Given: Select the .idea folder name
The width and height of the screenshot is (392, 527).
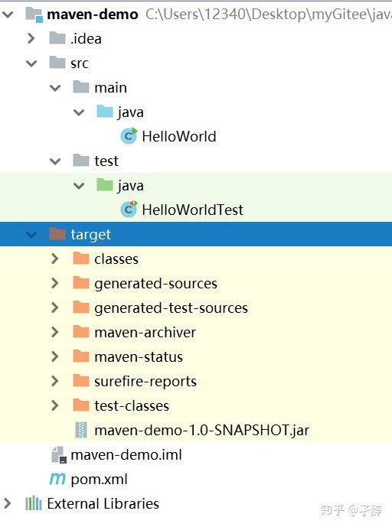Looking at the screenshot, I should pos(87,39).
